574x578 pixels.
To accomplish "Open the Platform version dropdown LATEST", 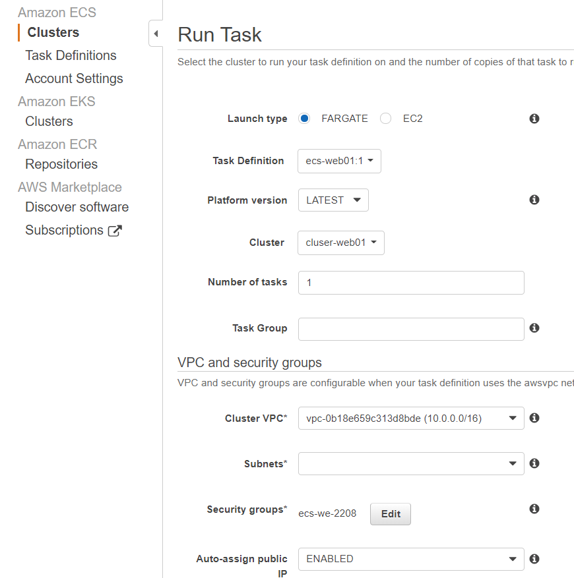I will point(333,200).
